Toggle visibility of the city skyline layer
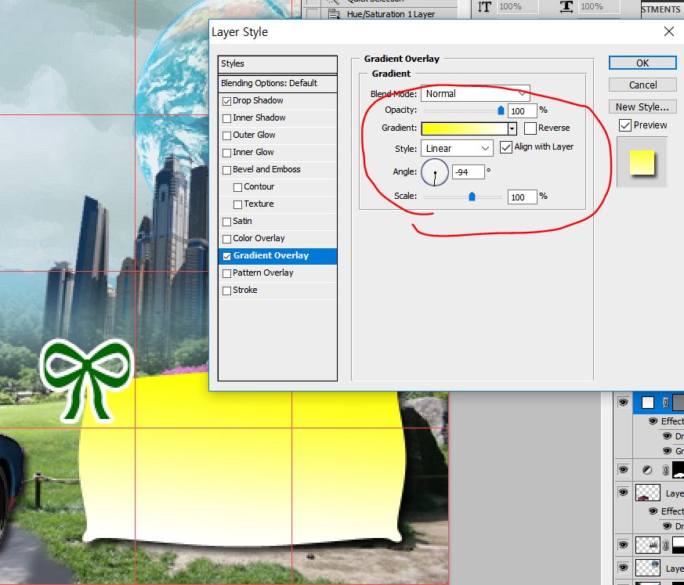684x585 pixels. pos(624,544)
